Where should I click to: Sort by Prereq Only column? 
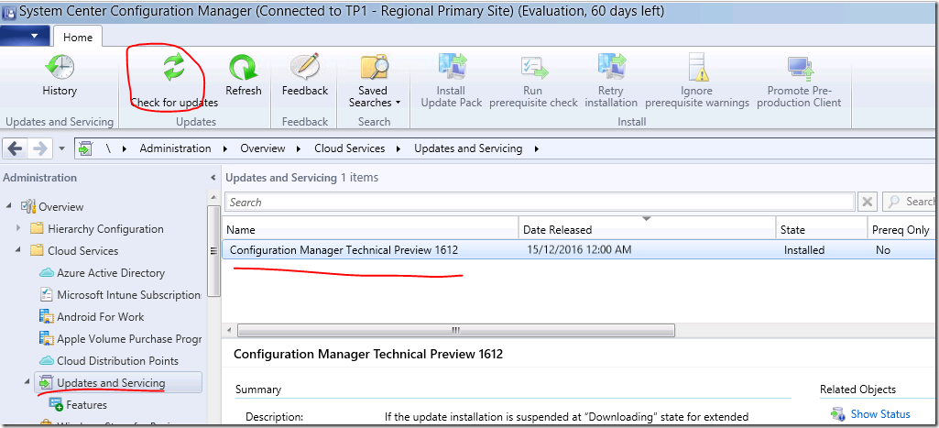(x=902, y=230)
